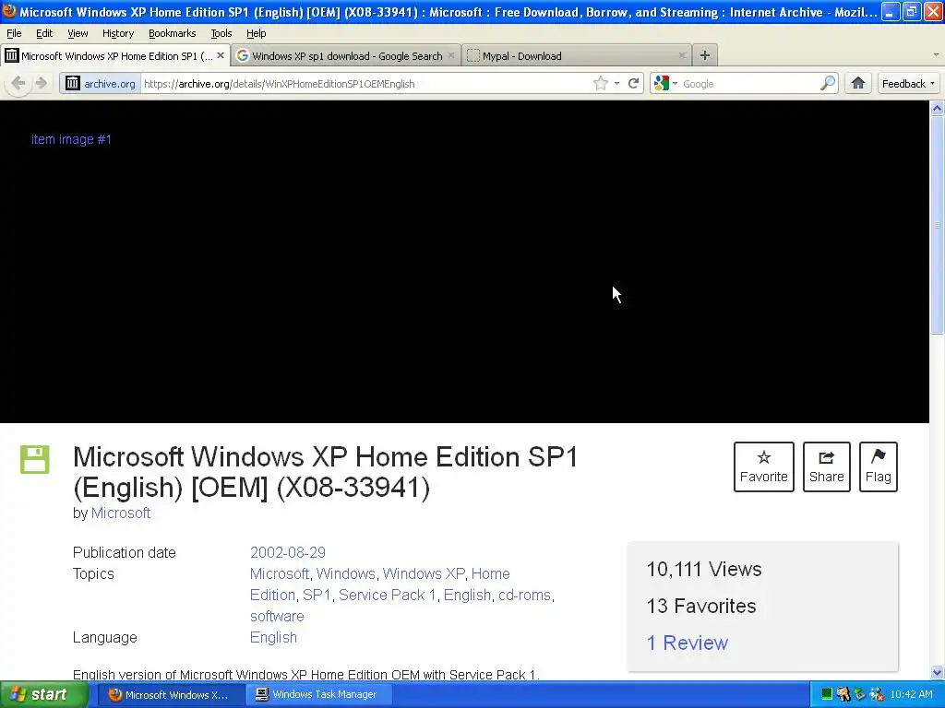Open the Windows XP topic link

tap(424, 573)
